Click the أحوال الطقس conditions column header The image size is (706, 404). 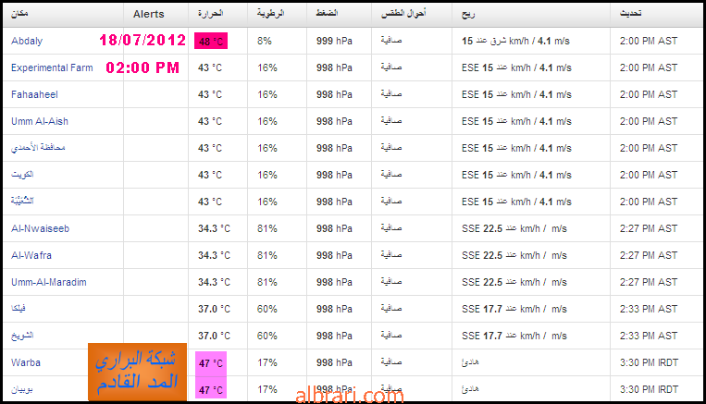point(403,14)
